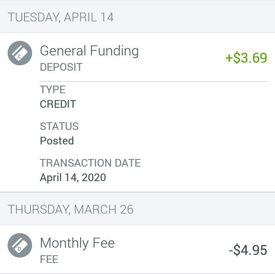This screenshot has height=274, width=275.
Task: Select the Posted status value
Action: (57, 141)
